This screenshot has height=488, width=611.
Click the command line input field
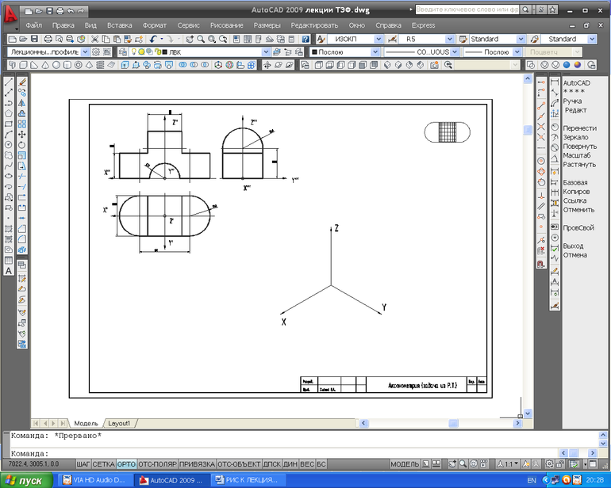(302, 453)
